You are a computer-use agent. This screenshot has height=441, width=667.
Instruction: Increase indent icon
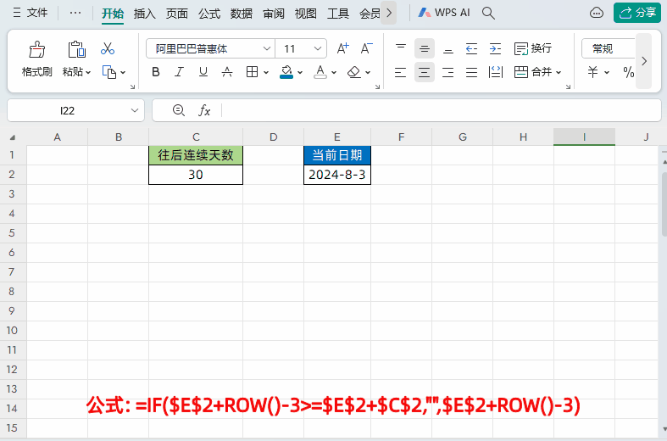pos(496,48)
